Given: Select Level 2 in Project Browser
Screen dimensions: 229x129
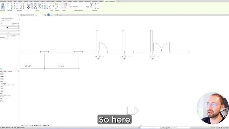Looking at the screenshot, I should (2, 78).
